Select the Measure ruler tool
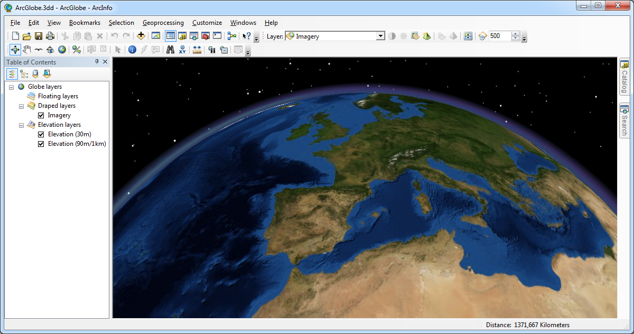This screenshot has height=334, width=634. [197, 50]
